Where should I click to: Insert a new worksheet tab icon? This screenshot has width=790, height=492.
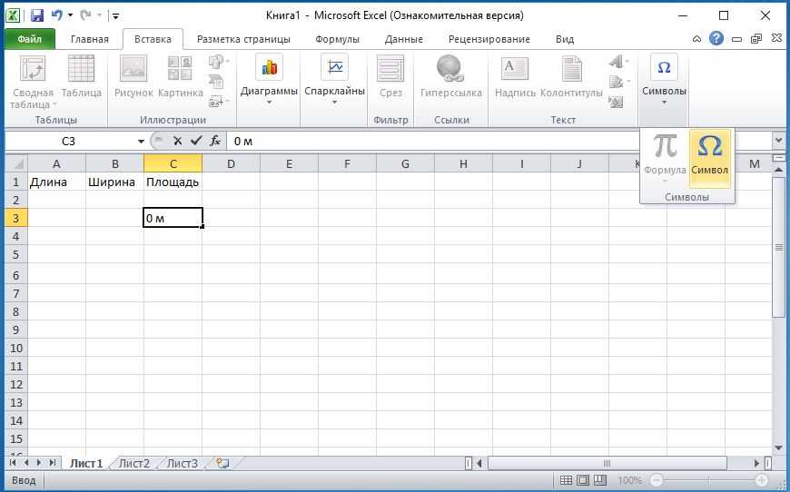click(x=222, y=463)
